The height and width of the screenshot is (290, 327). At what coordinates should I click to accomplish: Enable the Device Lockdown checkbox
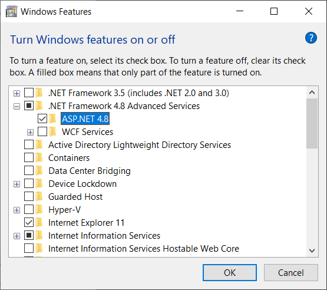29,184
